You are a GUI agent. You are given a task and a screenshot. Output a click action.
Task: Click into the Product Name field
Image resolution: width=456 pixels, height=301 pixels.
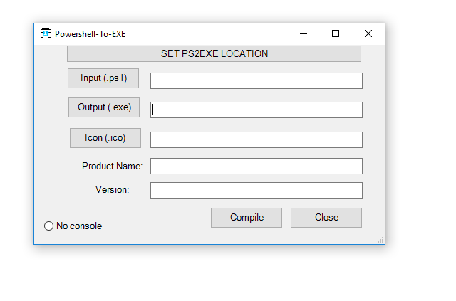tap(256, 167)
